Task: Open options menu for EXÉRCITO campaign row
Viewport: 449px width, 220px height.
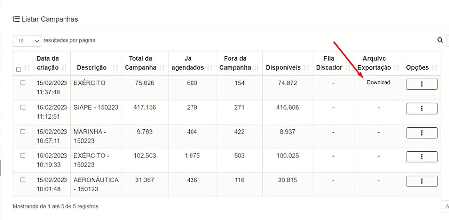Action: pyautogui.click(x=422, y=84)
